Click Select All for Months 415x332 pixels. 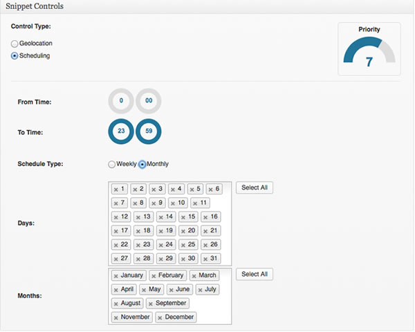pos(255,275)
